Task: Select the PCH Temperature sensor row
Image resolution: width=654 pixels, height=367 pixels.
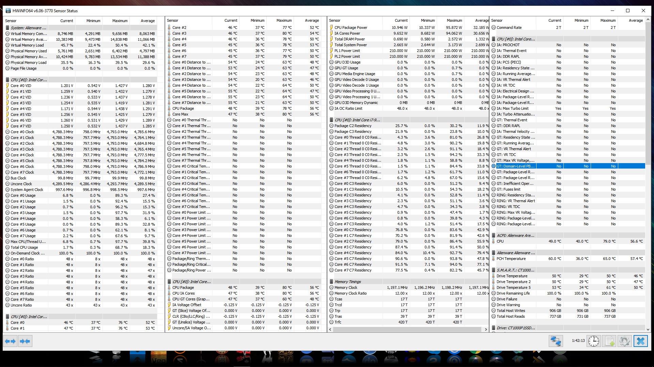Action: (x=511, y=259)
